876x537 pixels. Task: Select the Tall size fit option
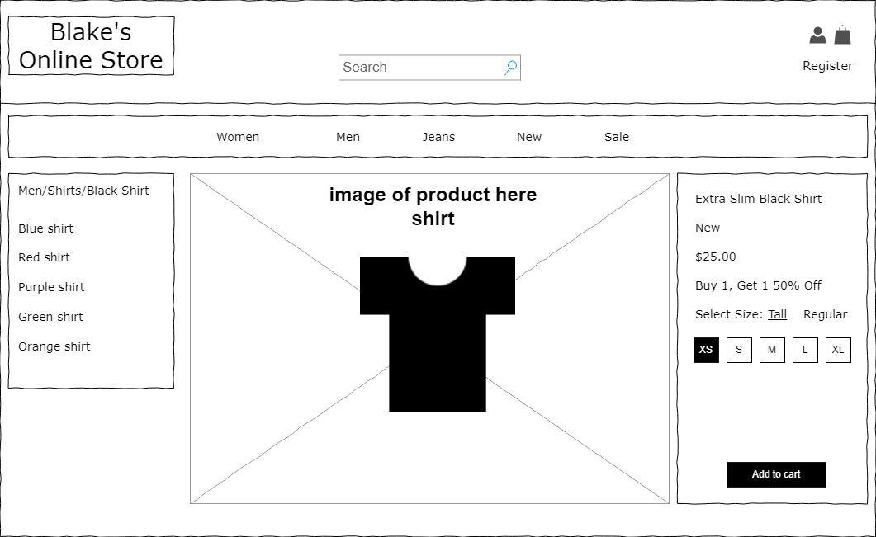click(777, 314)
